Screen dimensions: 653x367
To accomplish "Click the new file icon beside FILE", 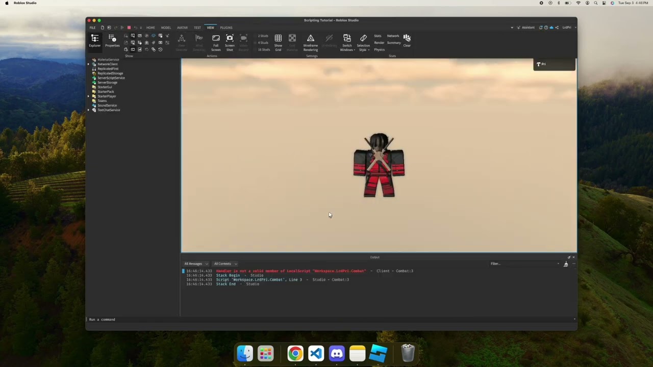I will (x=102, y=28).
